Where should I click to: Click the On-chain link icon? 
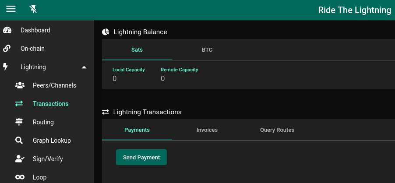pos(7,49)
